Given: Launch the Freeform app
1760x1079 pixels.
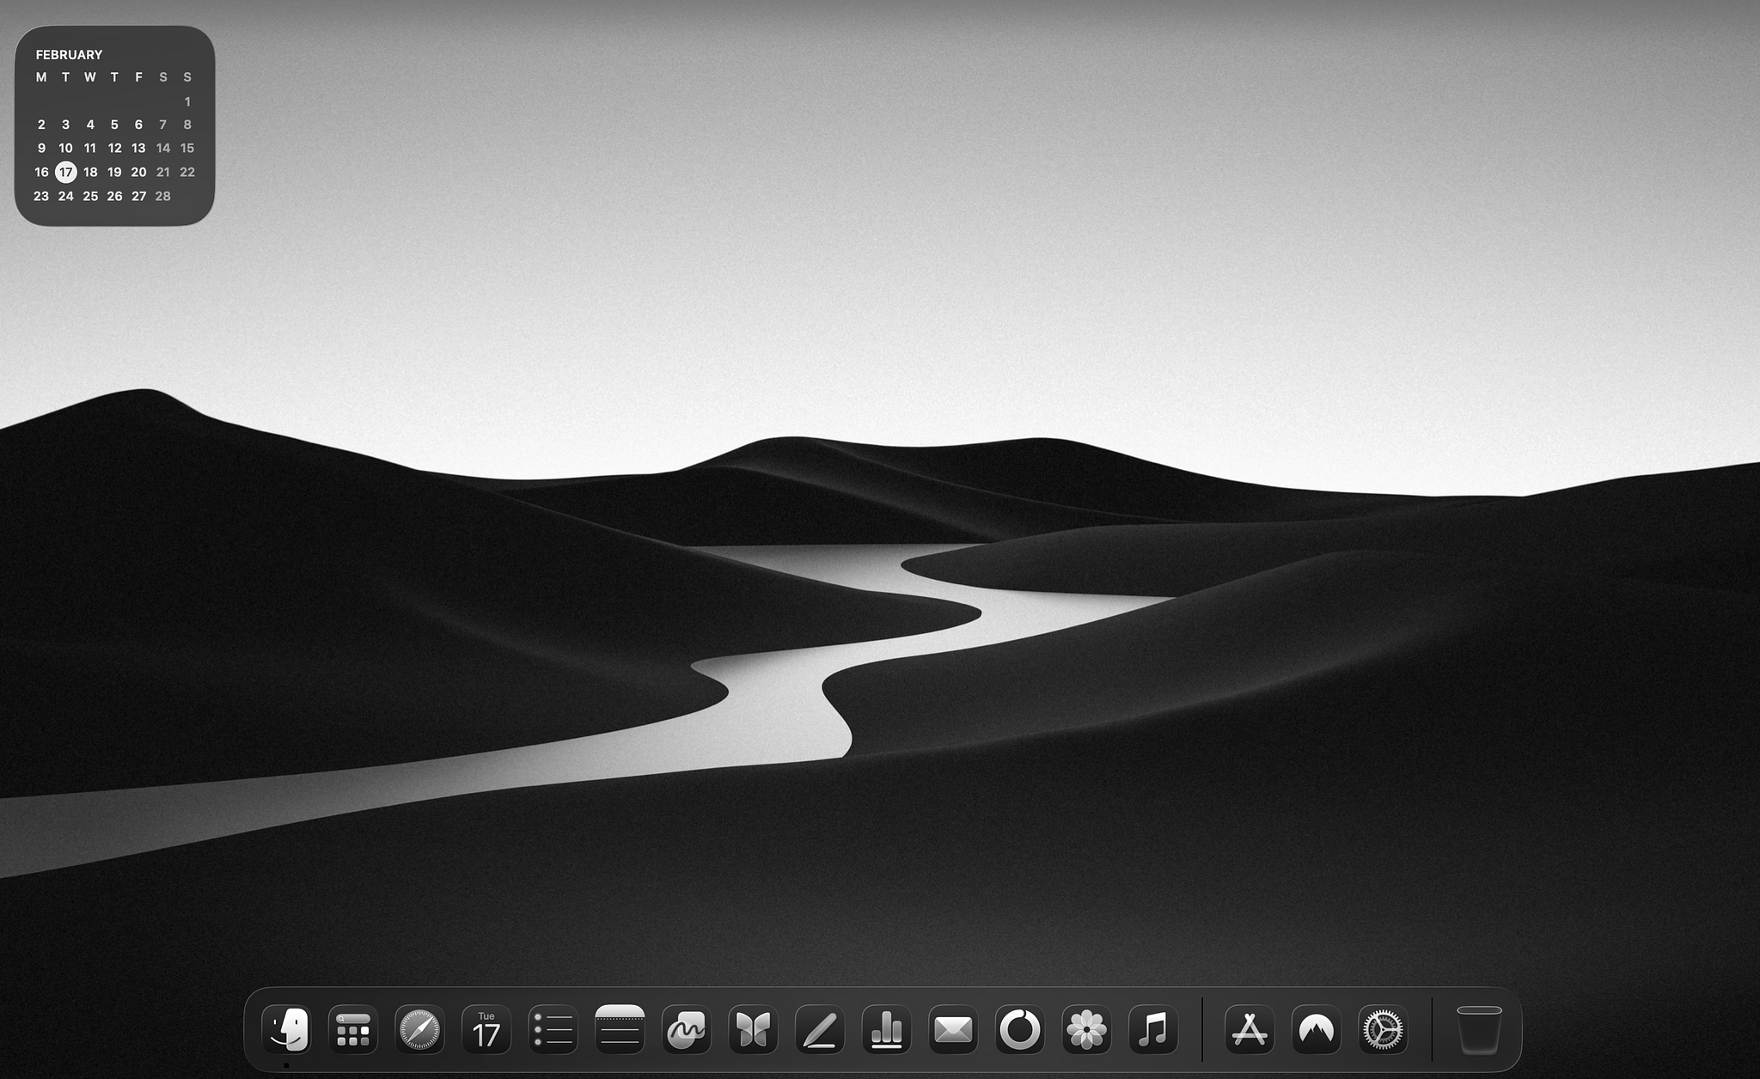Looking at the screenshot, I should [x=685, y=1028].
